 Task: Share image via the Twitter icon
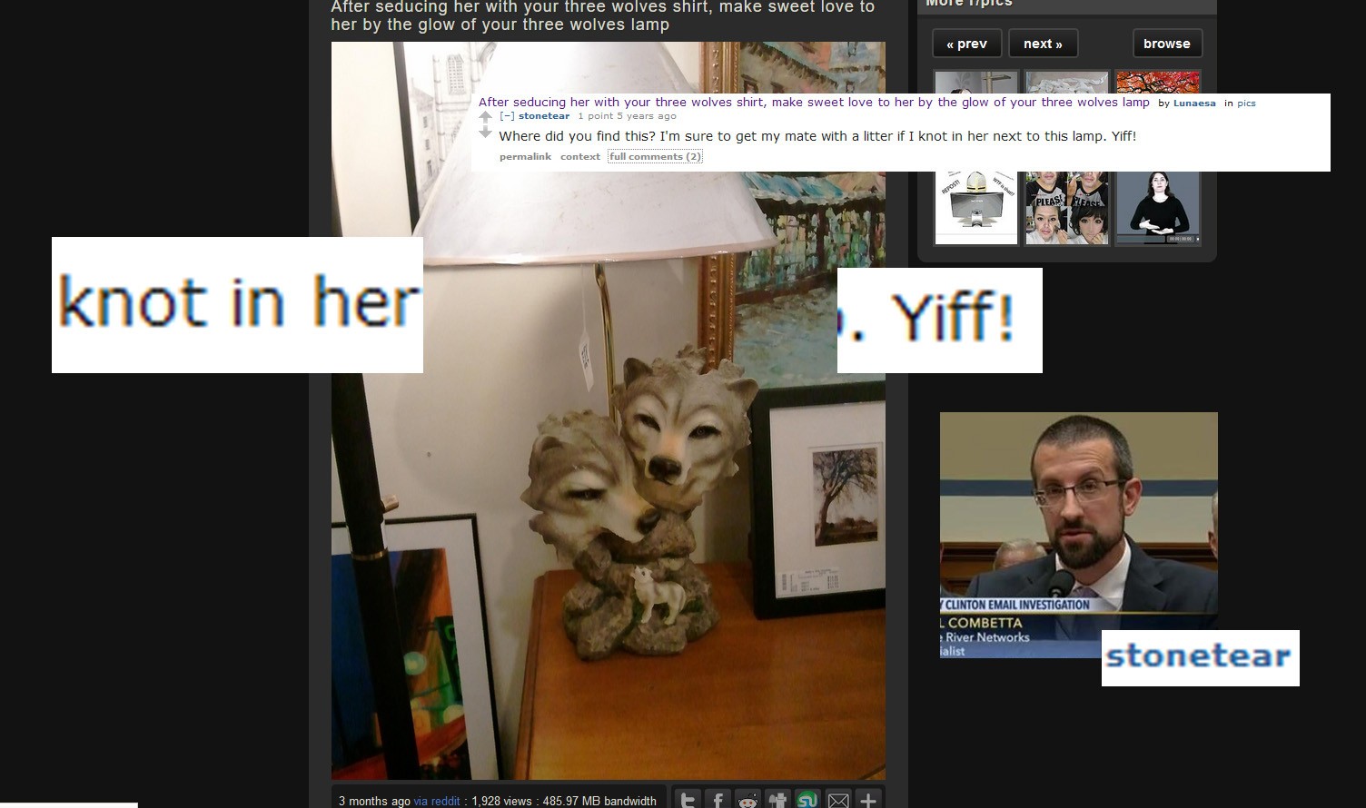688,801
